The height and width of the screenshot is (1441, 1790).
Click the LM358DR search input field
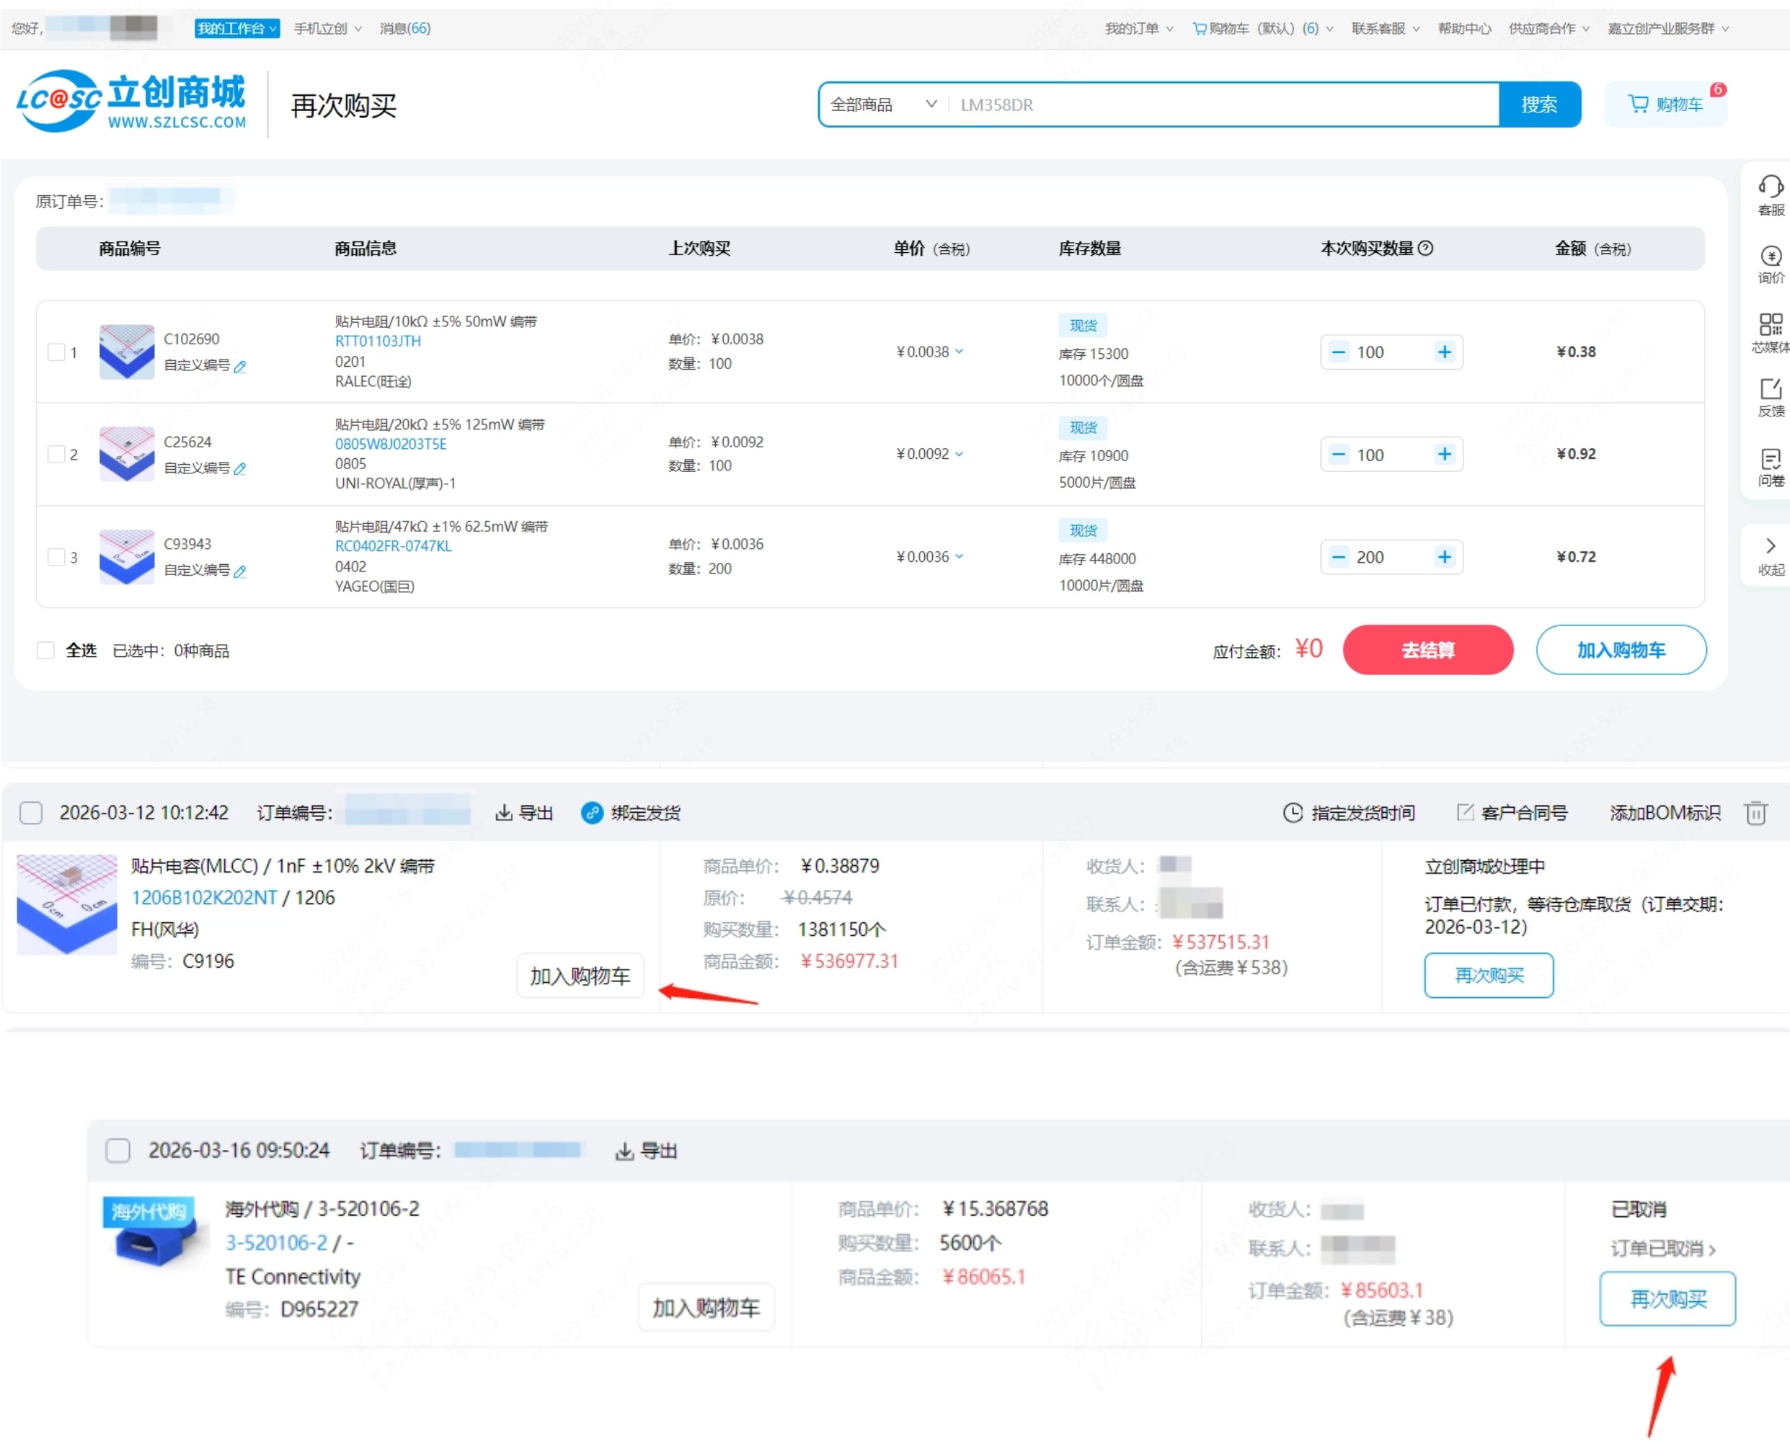coord(1221,104)
